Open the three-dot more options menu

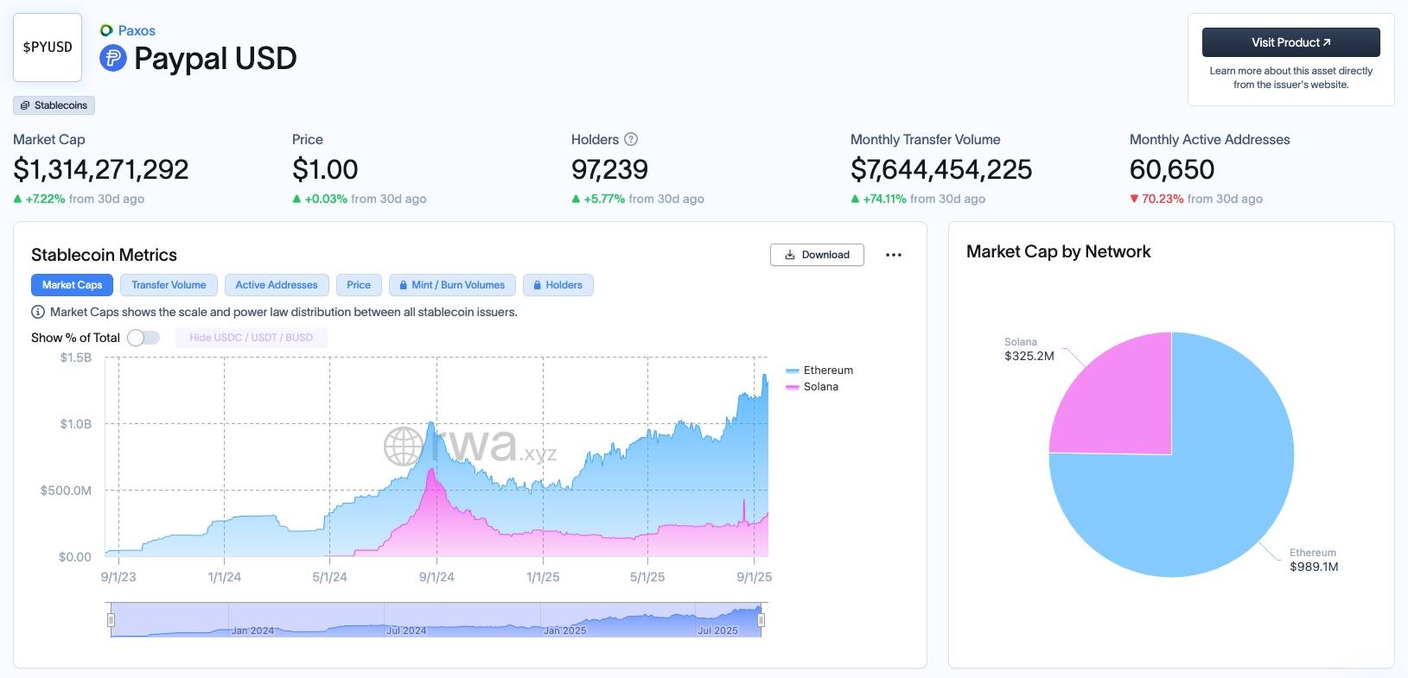pos(894,255)
